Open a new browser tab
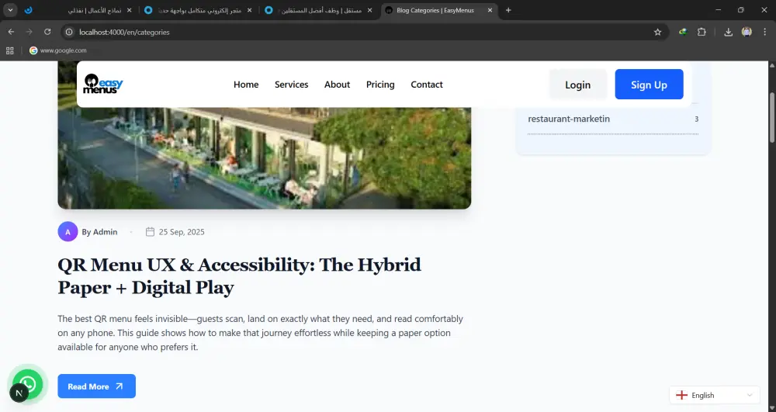Screen dimensions: 776x412 508,10
